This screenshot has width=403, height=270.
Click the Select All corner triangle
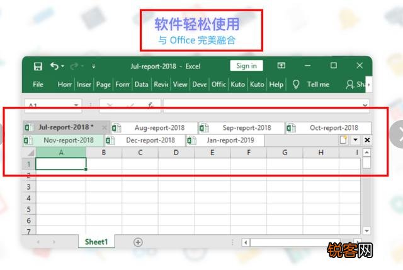click(31, 153)
